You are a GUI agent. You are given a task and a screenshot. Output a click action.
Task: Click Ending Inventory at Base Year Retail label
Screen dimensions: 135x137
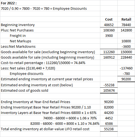tap(46, 107)
